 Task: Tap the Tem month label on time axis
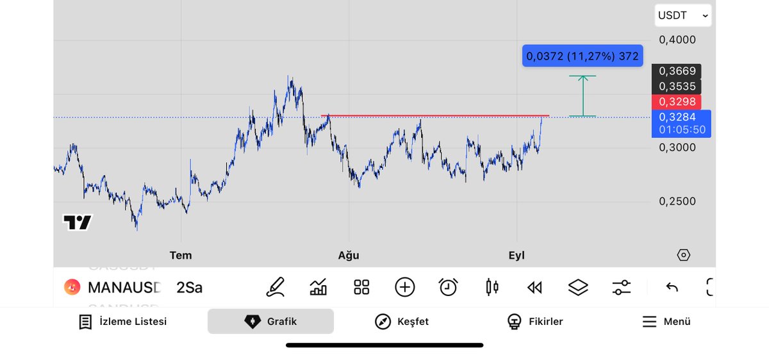pyautogui.click(x=181, y=255)
